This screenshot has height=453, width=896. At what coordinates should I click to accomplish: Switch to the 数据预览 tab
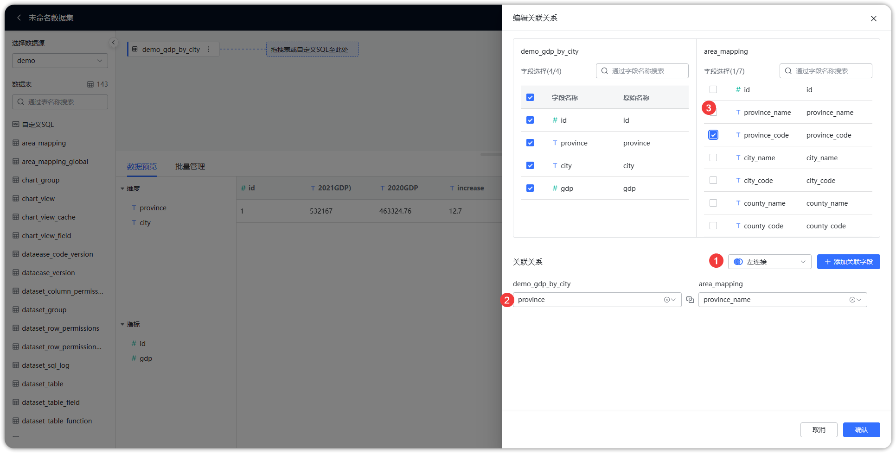142,166
